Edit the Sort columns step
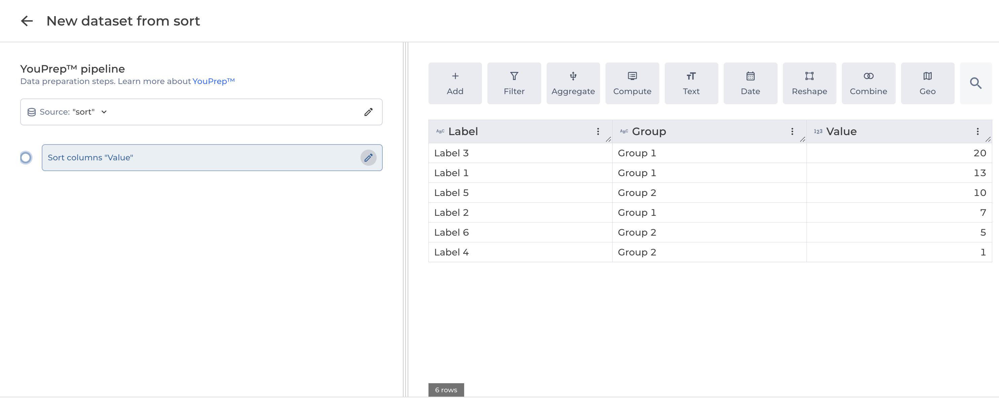This screenshot has width=999, height=398. [x=368, y=158]
